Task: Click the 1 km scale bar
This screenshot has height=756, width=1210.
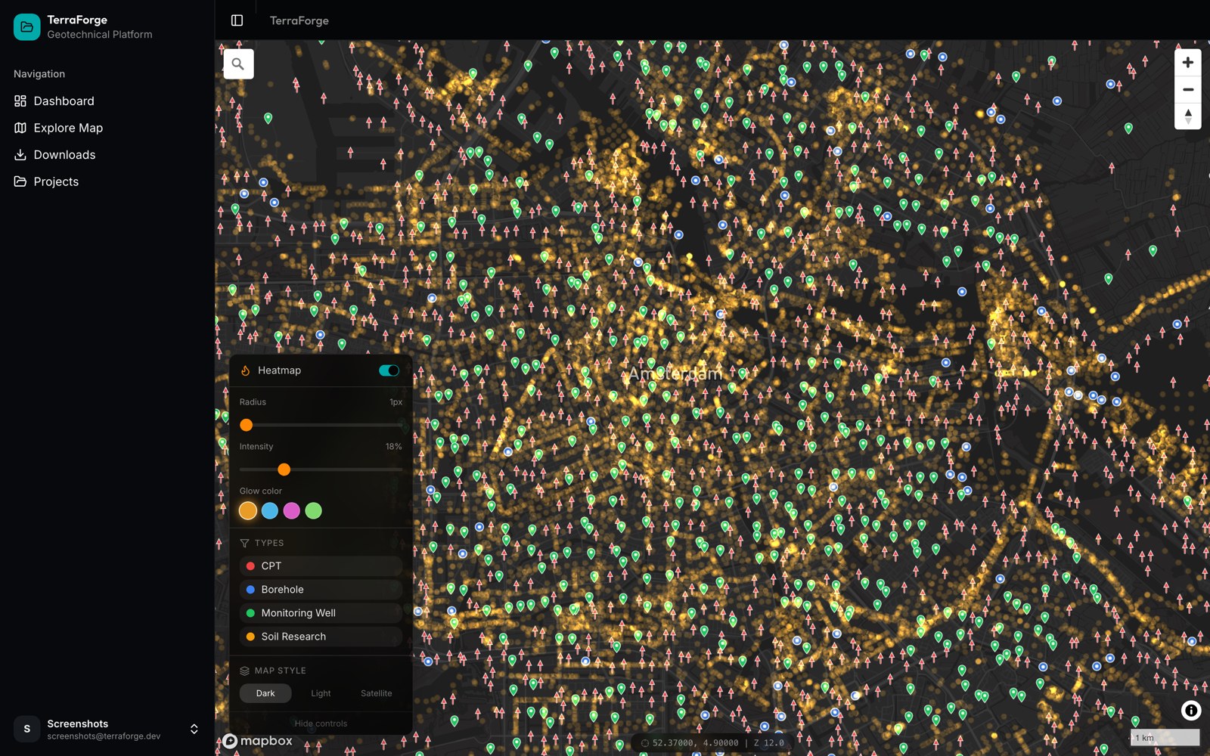Action: coord(1165,737)
